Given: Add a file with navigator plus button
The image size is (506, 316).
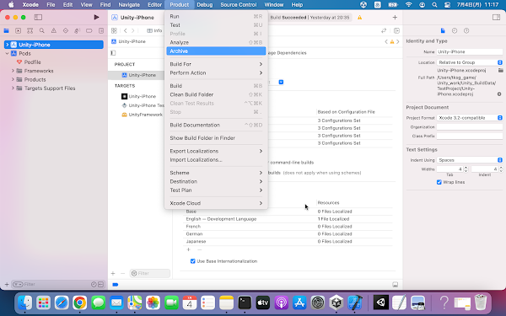Looking at the screenshot, I should pyautogui.click(x=7, y=285).
